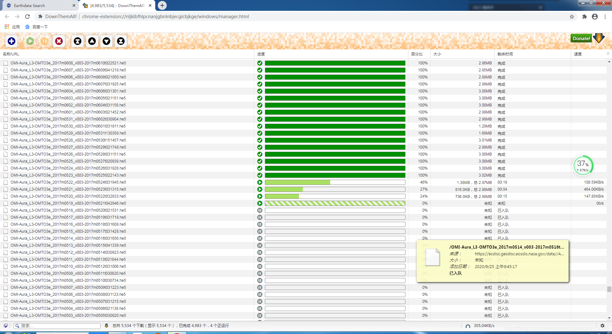
Task: Click the red cancel downloads icon
Action: 59,41
